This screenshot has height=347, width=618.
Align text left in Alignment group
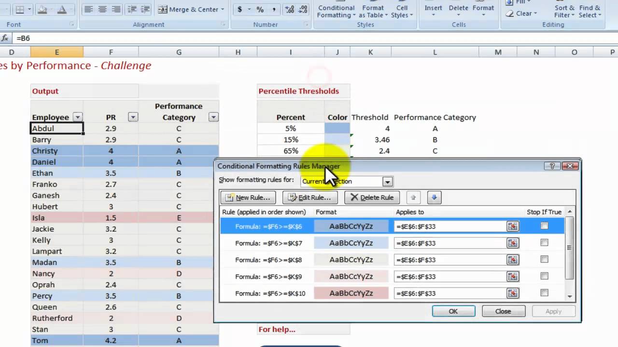click(88, 9)
